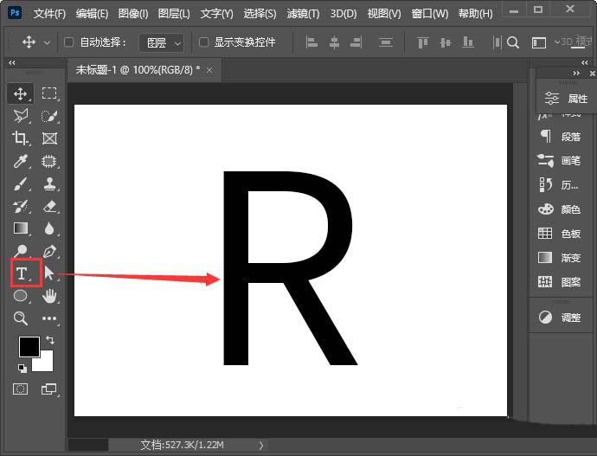Open the Move tool preset picker arrow
Screen dimensions: 597x456
point(47,42)
